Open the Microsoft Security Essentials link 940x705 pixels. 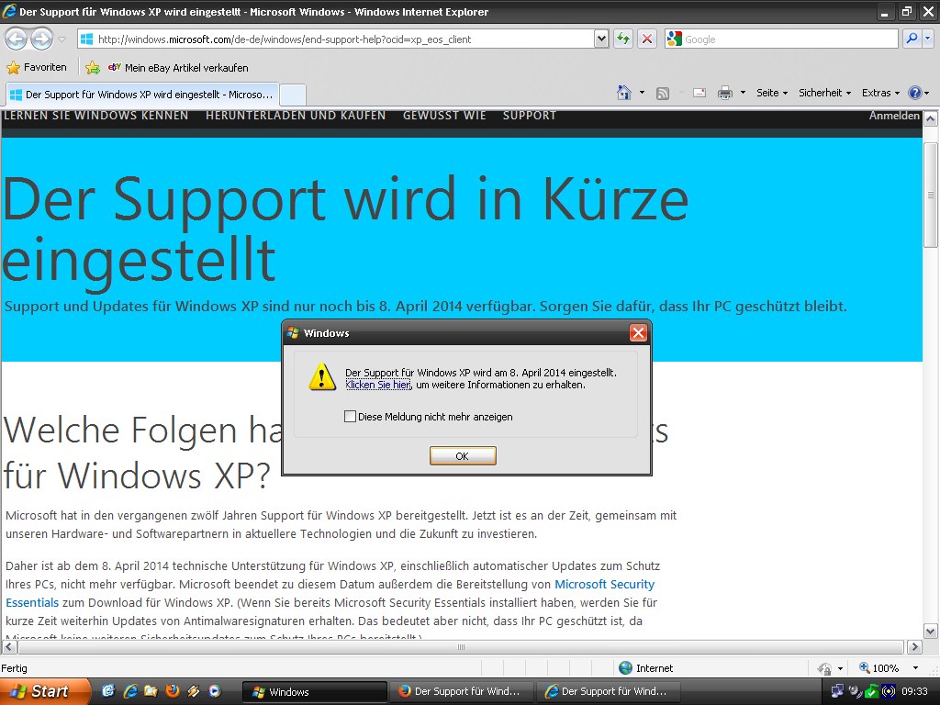[604, 584]
